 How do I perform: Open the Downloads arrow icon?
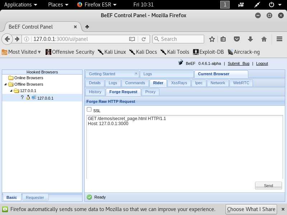[x=250, y=39]
